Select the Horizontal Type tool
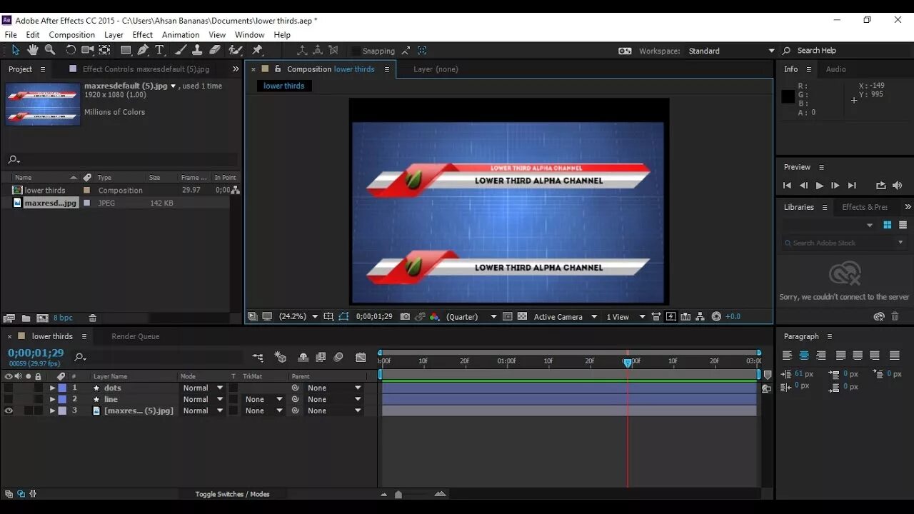914x514 pixels. (160, 50)
